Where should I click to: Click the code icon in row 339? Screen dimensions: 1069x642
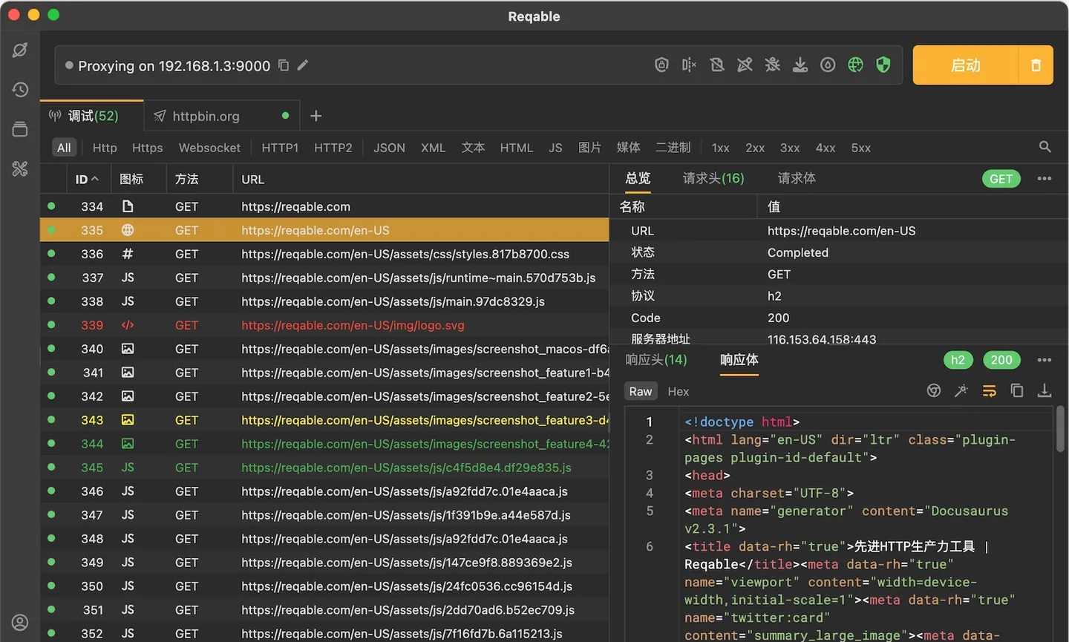click(x=128, y=325)
